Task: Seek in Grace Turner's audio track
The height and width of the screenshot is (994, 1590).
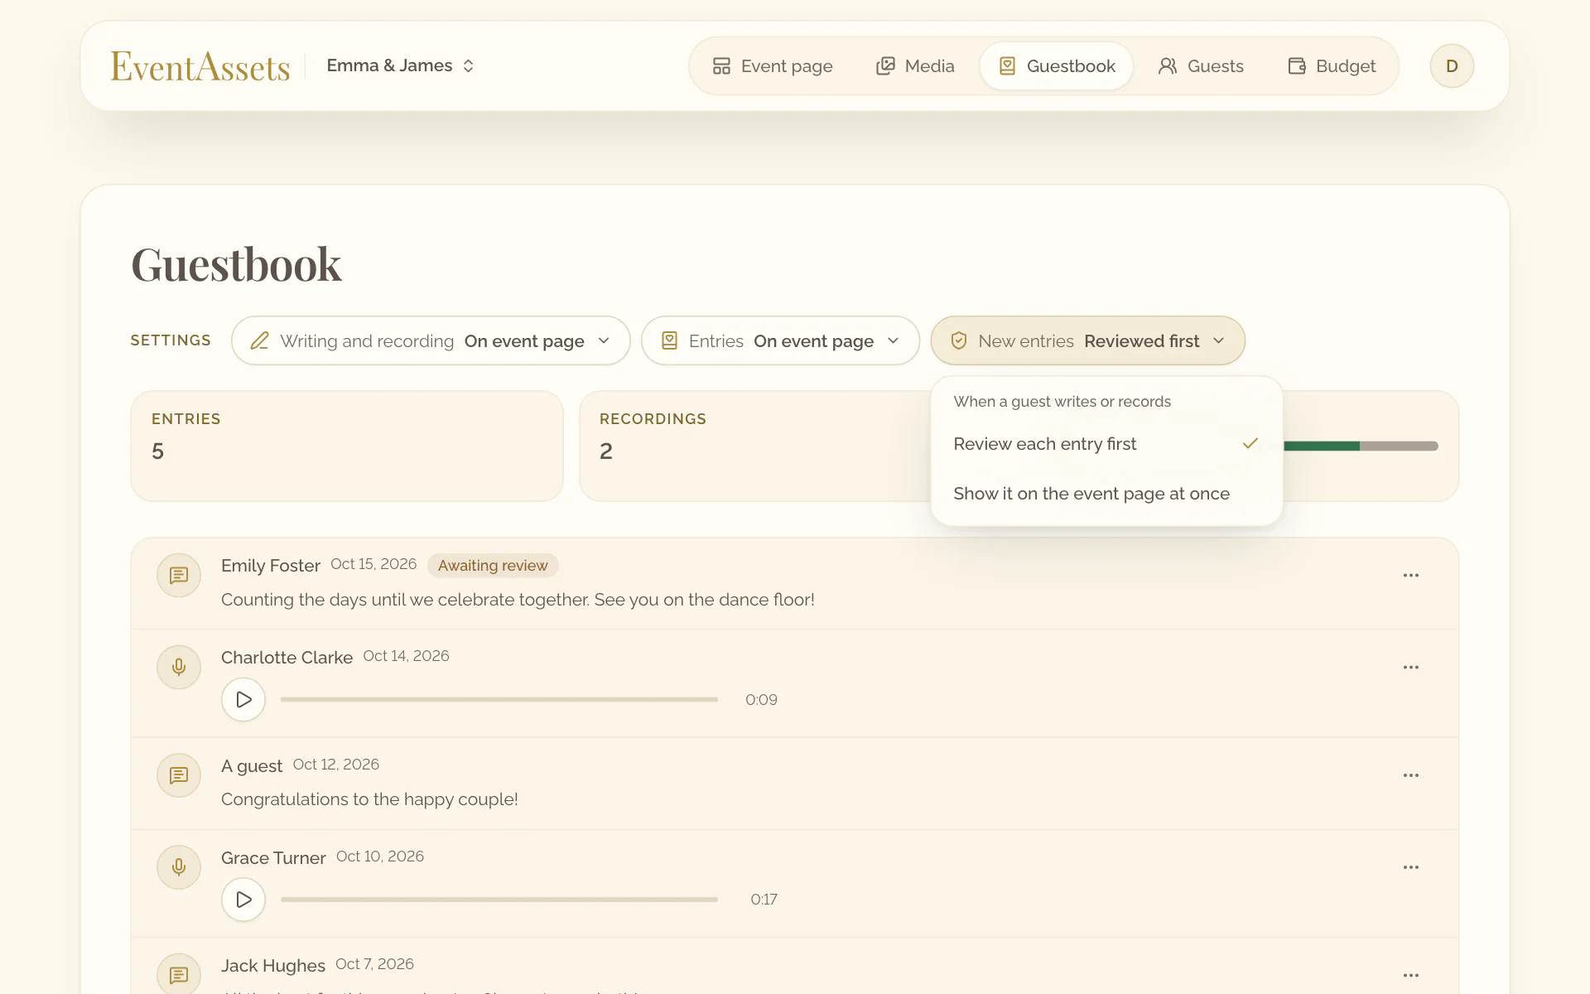Action: (499, 900)
